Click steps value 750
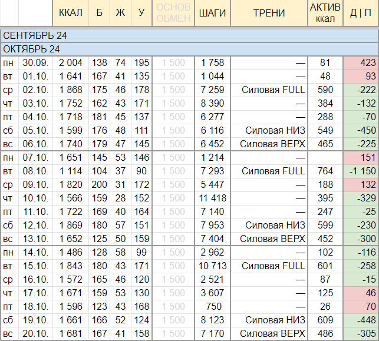379x341 pixels. click(x=212, y=307)
